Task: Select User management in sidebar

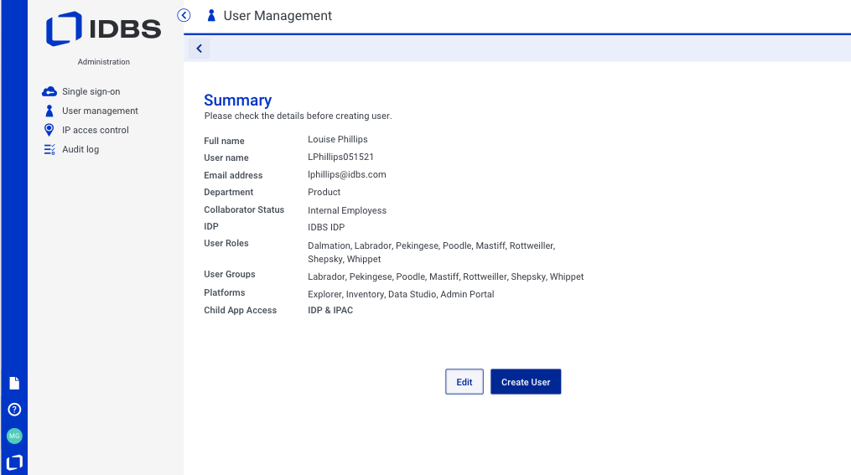Action: (x=100, y=111)
